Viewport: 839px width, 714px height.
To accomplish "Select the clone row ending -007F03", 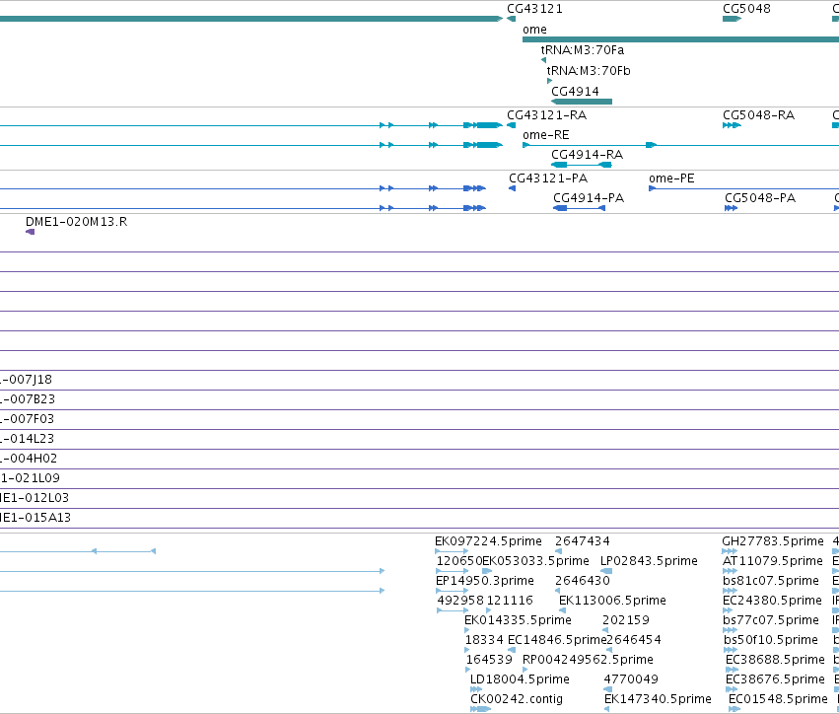I will tap(28, 419).
